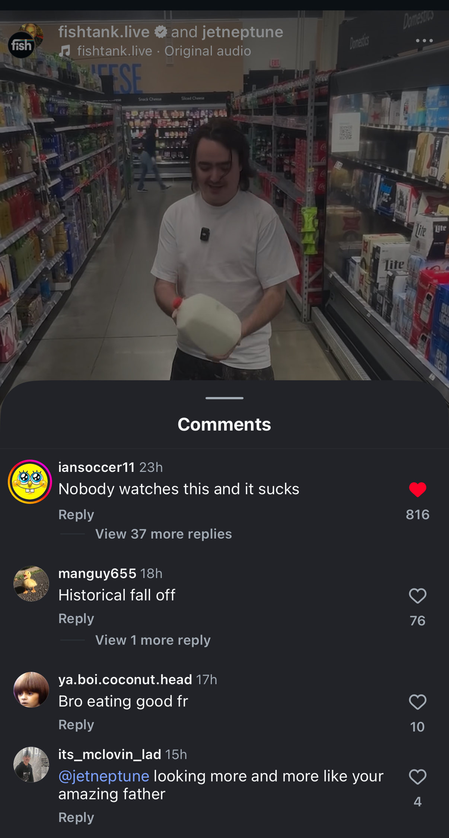
Task: Open iansoccer11's profile picture
Action: pos(30,482)
